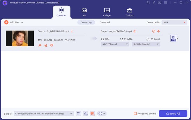Click the FoneLab app logo
Image resolution: width=191 pixels, height=120 pixels.
click(x=5, y=3)
